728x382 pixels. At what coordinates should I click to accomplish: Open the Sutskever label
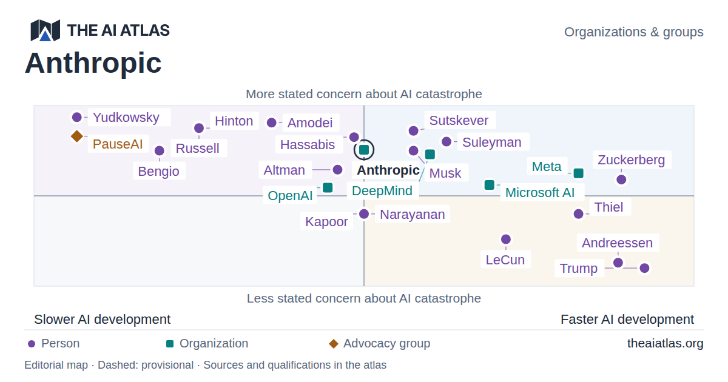click(460, 120)
